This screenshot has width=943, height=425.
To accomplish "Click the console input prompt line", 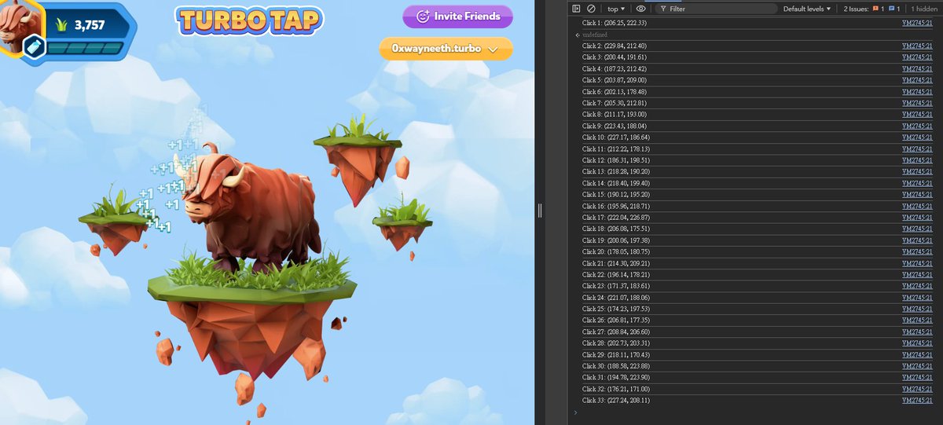I will pyautogui.click(x=754, y=412).
